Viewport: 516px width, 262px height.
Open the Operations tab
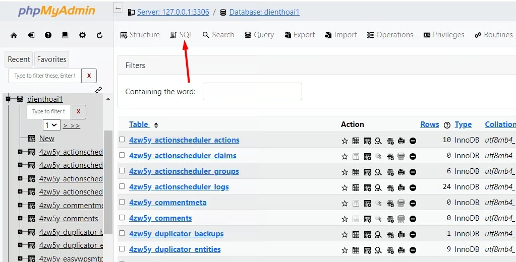coord(390,35)
